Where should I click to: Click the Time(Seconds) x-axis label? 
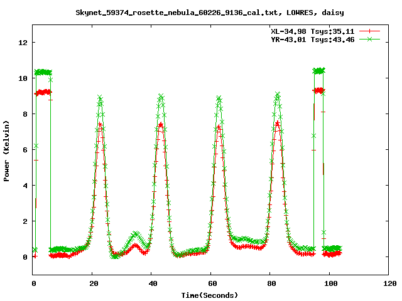(210, 295)
